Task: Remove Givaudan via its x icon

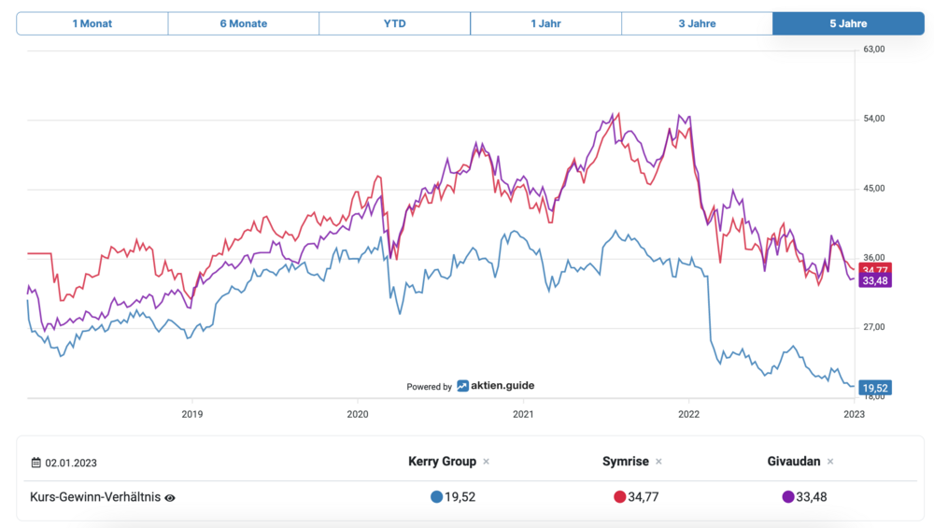Action: coord(830,462)
